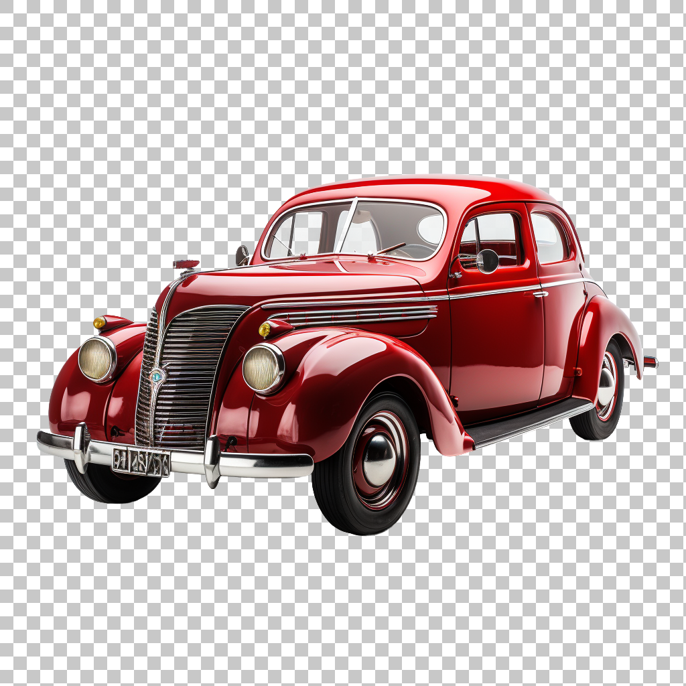Select the front wheel's chrome hubcap

[379, 460]
